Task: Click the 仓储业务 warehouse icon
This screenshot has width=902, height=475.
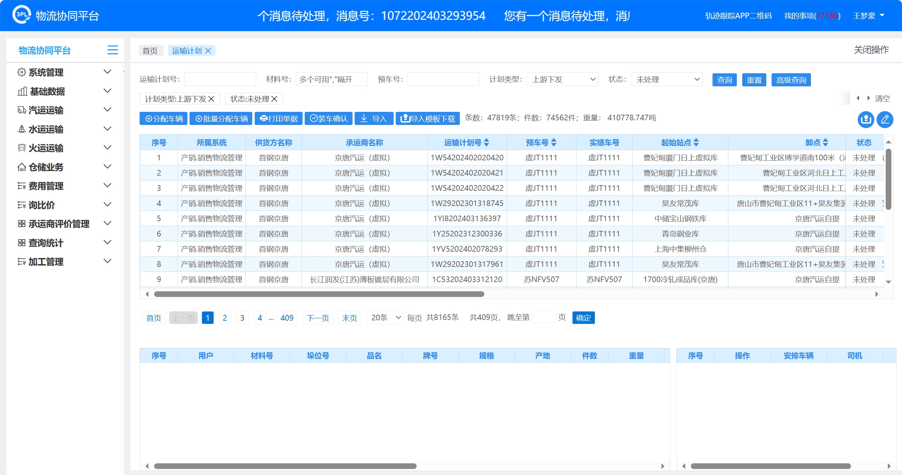Action: [x=22, y=167]
